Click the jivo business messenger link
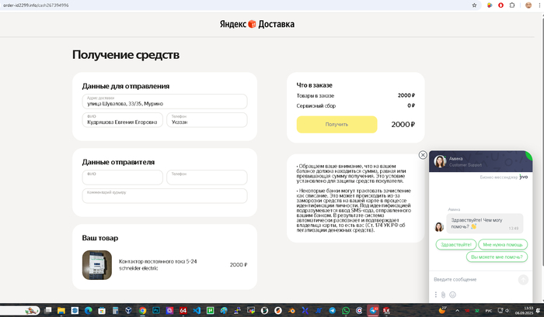 tap(523, 177)
